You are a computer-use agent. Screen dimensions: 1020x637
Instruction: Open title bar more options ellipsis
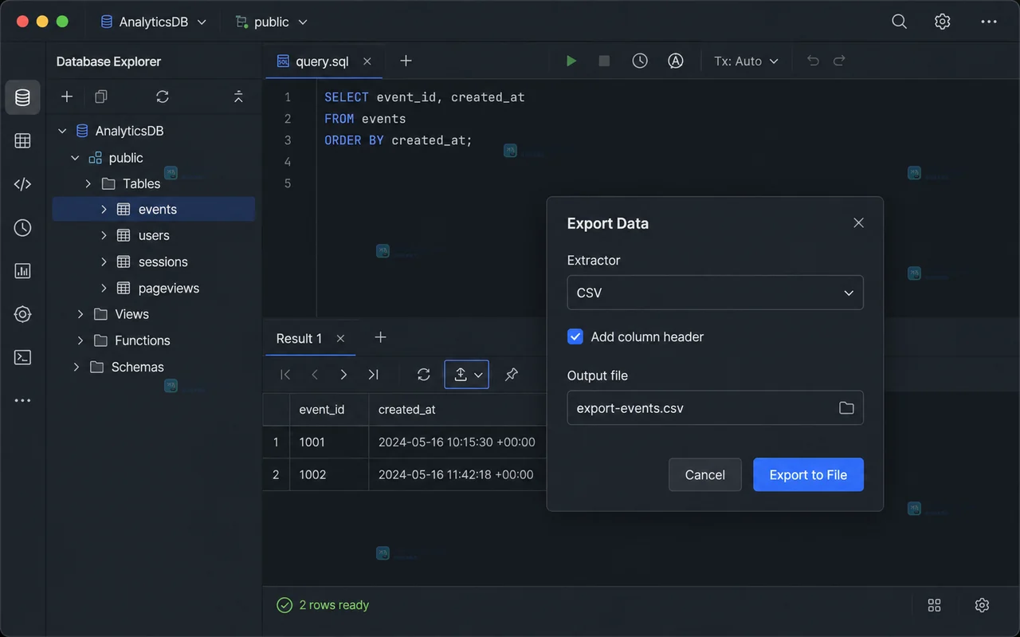pyautogui.click(x=989, y=22)
